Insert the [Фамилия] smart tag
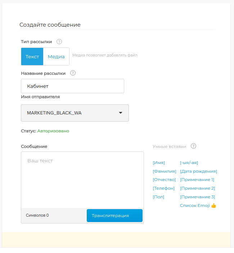 165,171
